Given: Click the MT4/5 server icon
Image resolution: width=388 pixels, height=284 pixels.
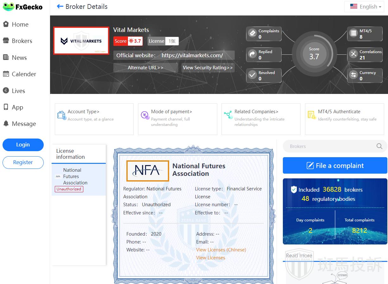Looking at the screenshot, I should [353, 33].
